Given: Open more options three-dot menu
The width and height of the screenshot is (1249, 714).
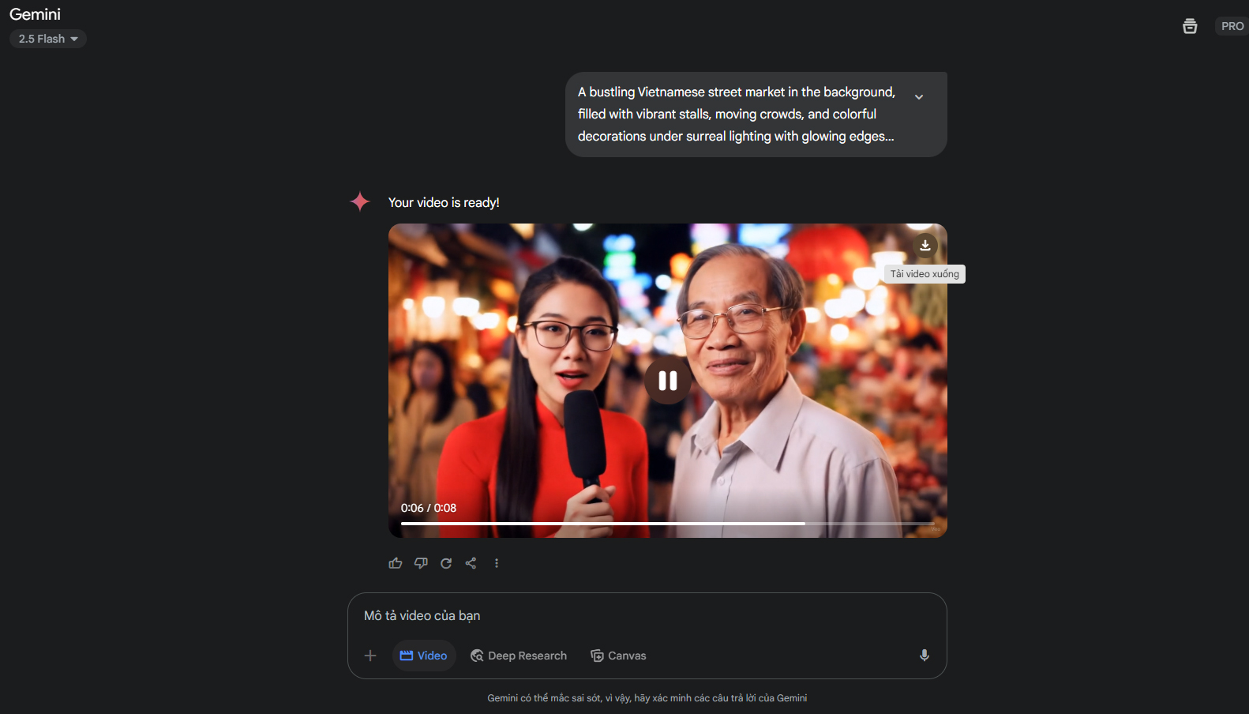Looking at the screenshot, I should (x=497, y=563).
